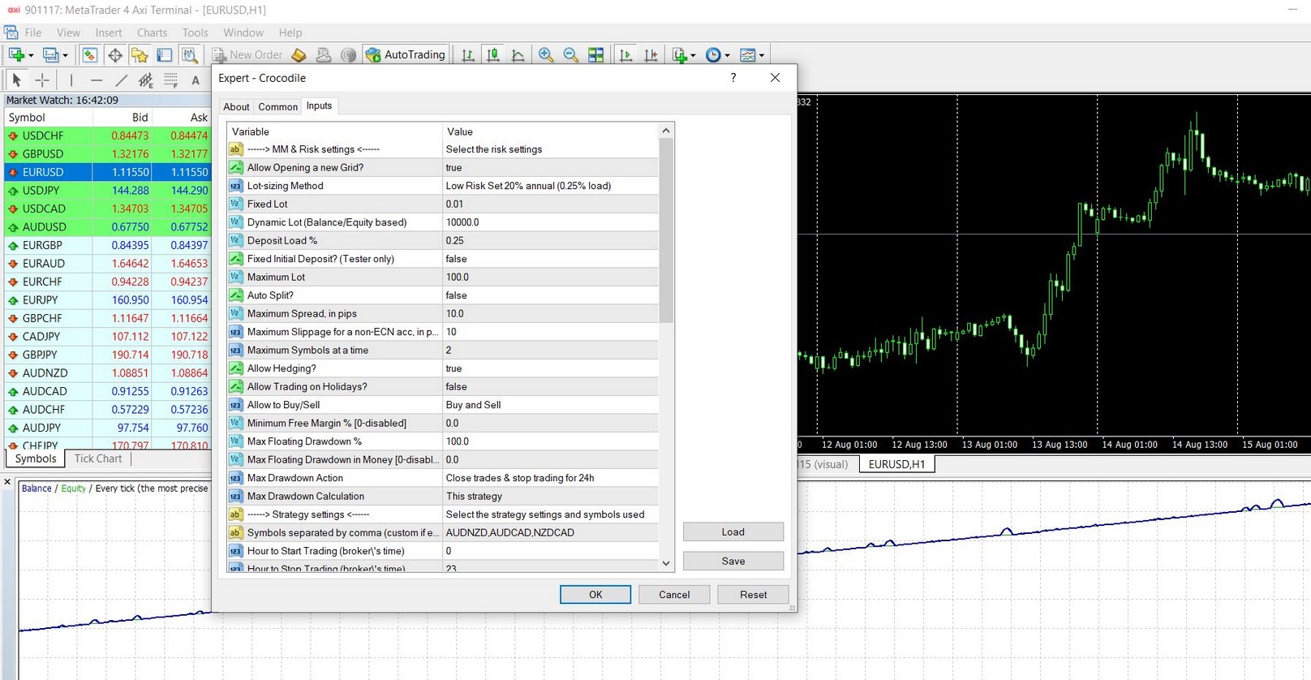
Task: Select the text label 'A' tool
Action: [196, 80]
